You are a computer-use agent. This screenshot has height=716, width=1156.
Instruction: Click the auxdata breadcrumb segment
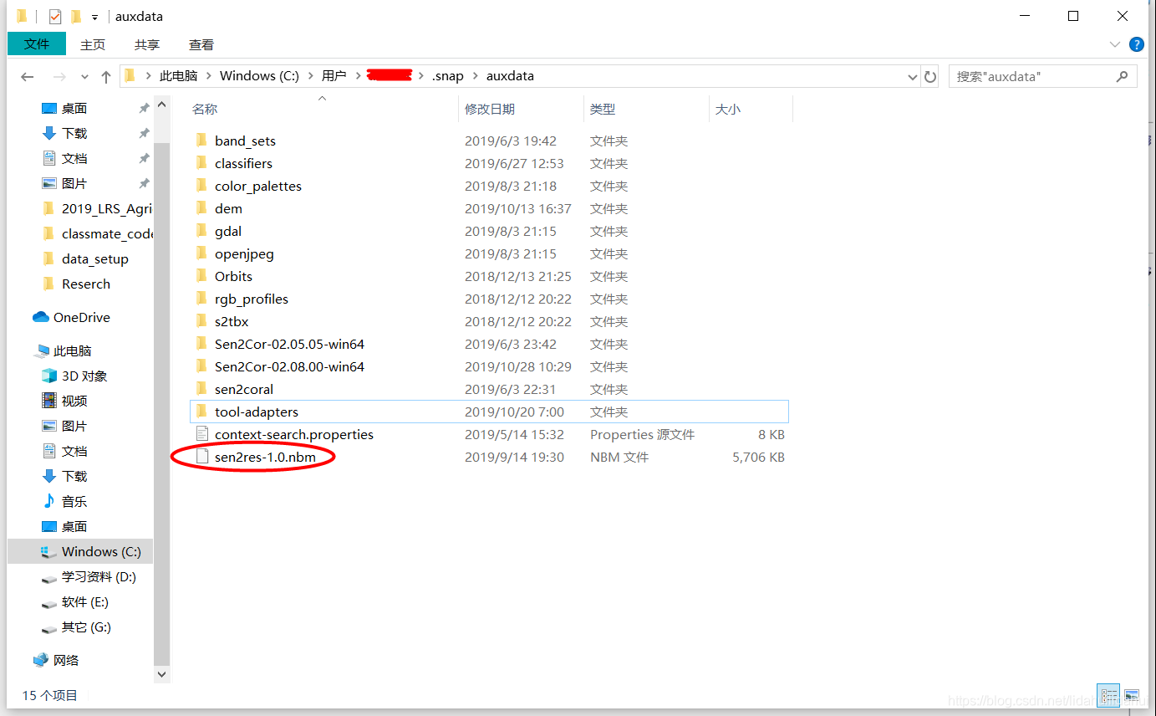(510, 76)
